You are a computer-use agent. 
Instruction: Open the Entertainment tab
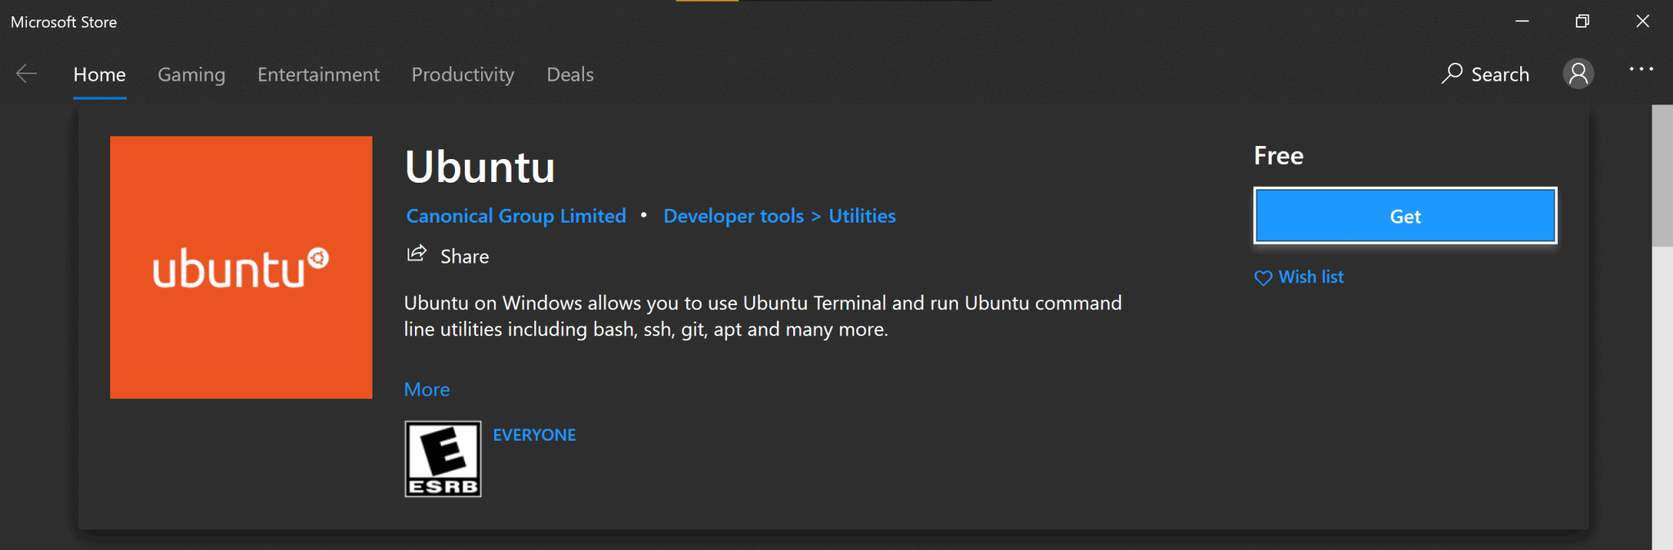click(319, 74)
